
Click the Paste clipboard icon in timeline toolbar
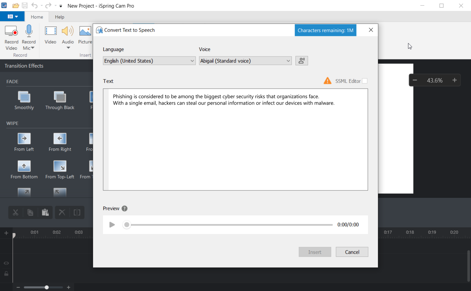[x=45, y=212]
